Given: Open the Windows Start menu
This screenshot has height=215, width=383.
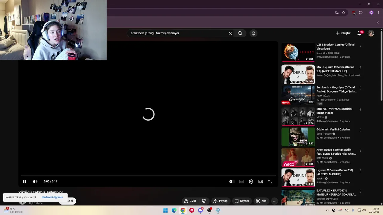Looking at the screenshot, I should (x=165, y=210).
